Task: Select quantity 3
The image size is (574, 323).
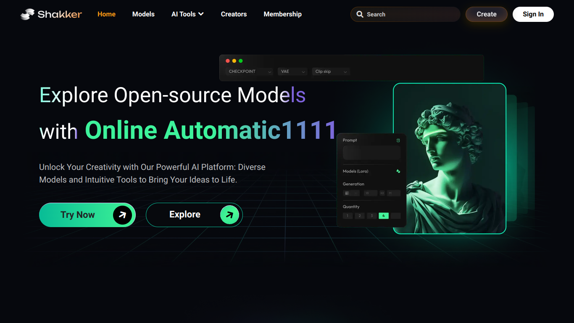Action: click(x=371, y=216)
